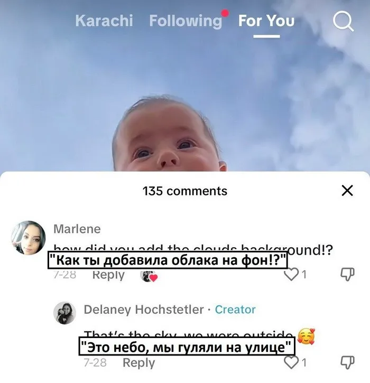Viewport: 370px width, 383px height.
Task: Like Delaney Hochstetler's reply with the heart
Action: (292, 362)
